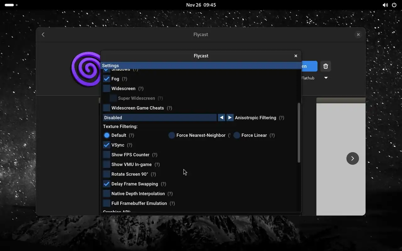Toggle Rotate Screen 90° checkbox
This screenshot has width=402, height=251.
tap(106, 174)
